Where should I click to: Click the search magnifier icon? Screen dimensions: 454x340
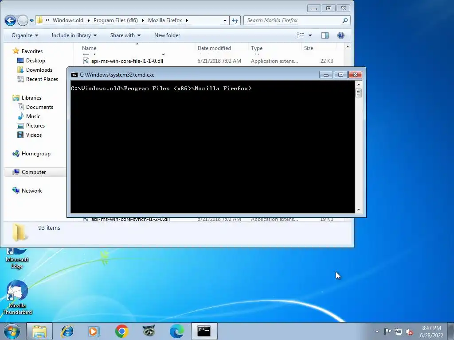[345, 20]
